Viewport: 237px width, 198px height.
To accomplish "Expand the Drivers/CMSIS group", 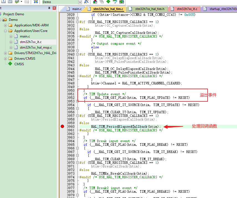I will tap(6, 59).
